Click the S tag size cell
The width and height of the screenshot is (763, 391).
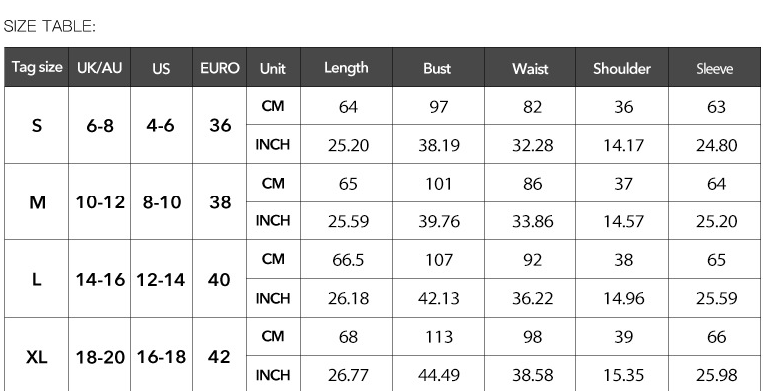37,125
